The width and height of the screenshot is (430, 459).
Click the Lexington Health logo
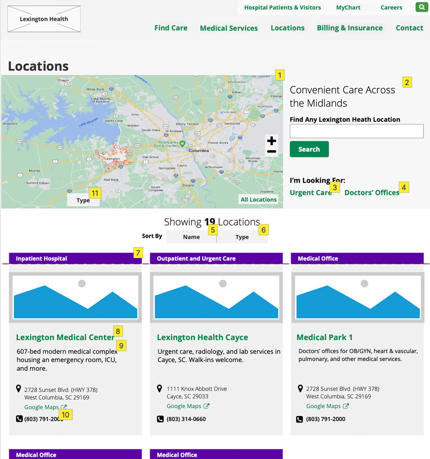43,18
